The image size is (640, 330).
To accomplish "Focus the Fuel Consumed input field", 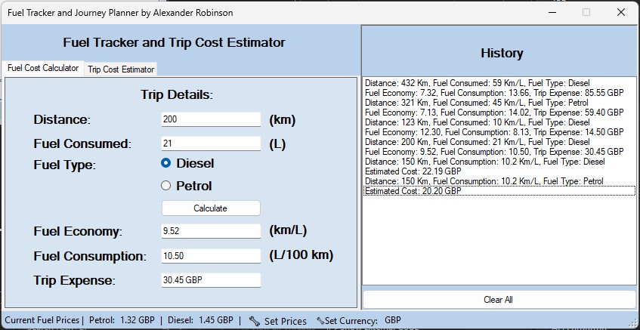I will click(x=211, y=143).
